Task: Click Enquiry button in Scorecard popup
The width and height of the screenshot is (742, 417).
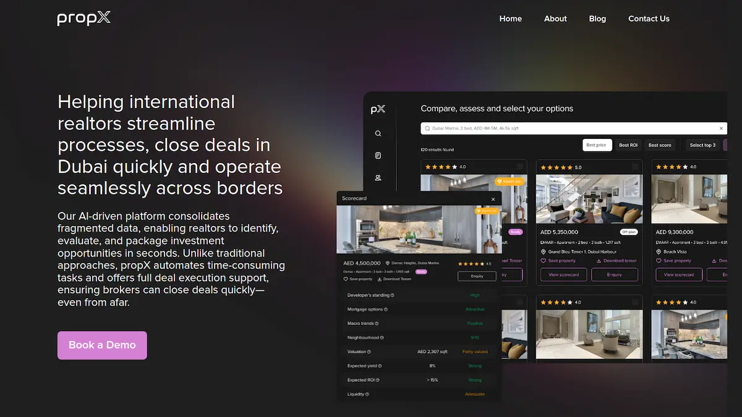Action: coord(477,276)
